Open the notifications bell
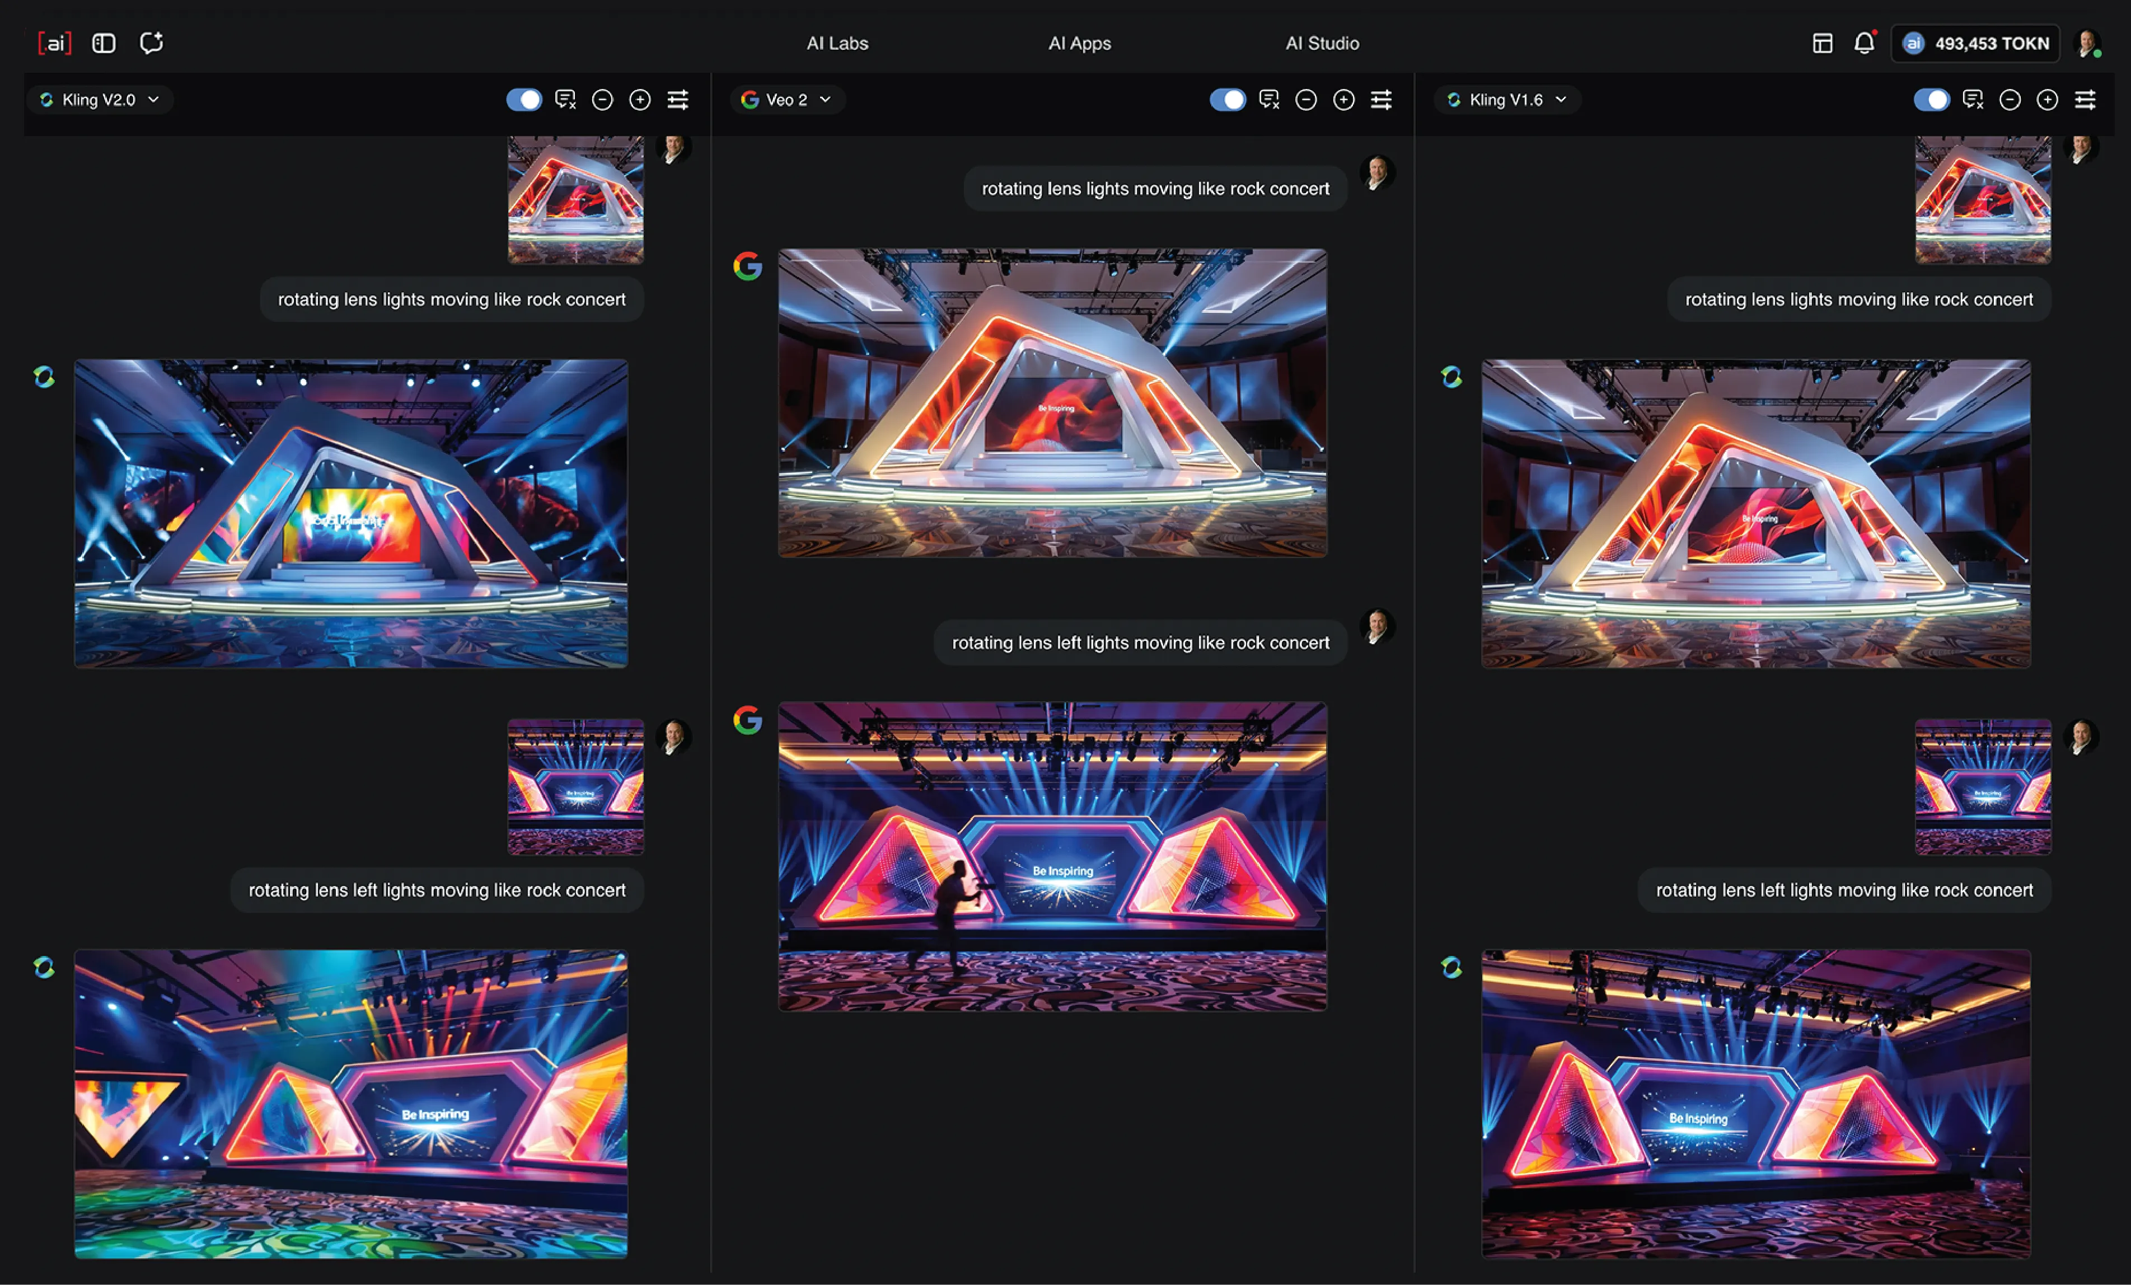 pyautogui.click(x=1864, y=43)
